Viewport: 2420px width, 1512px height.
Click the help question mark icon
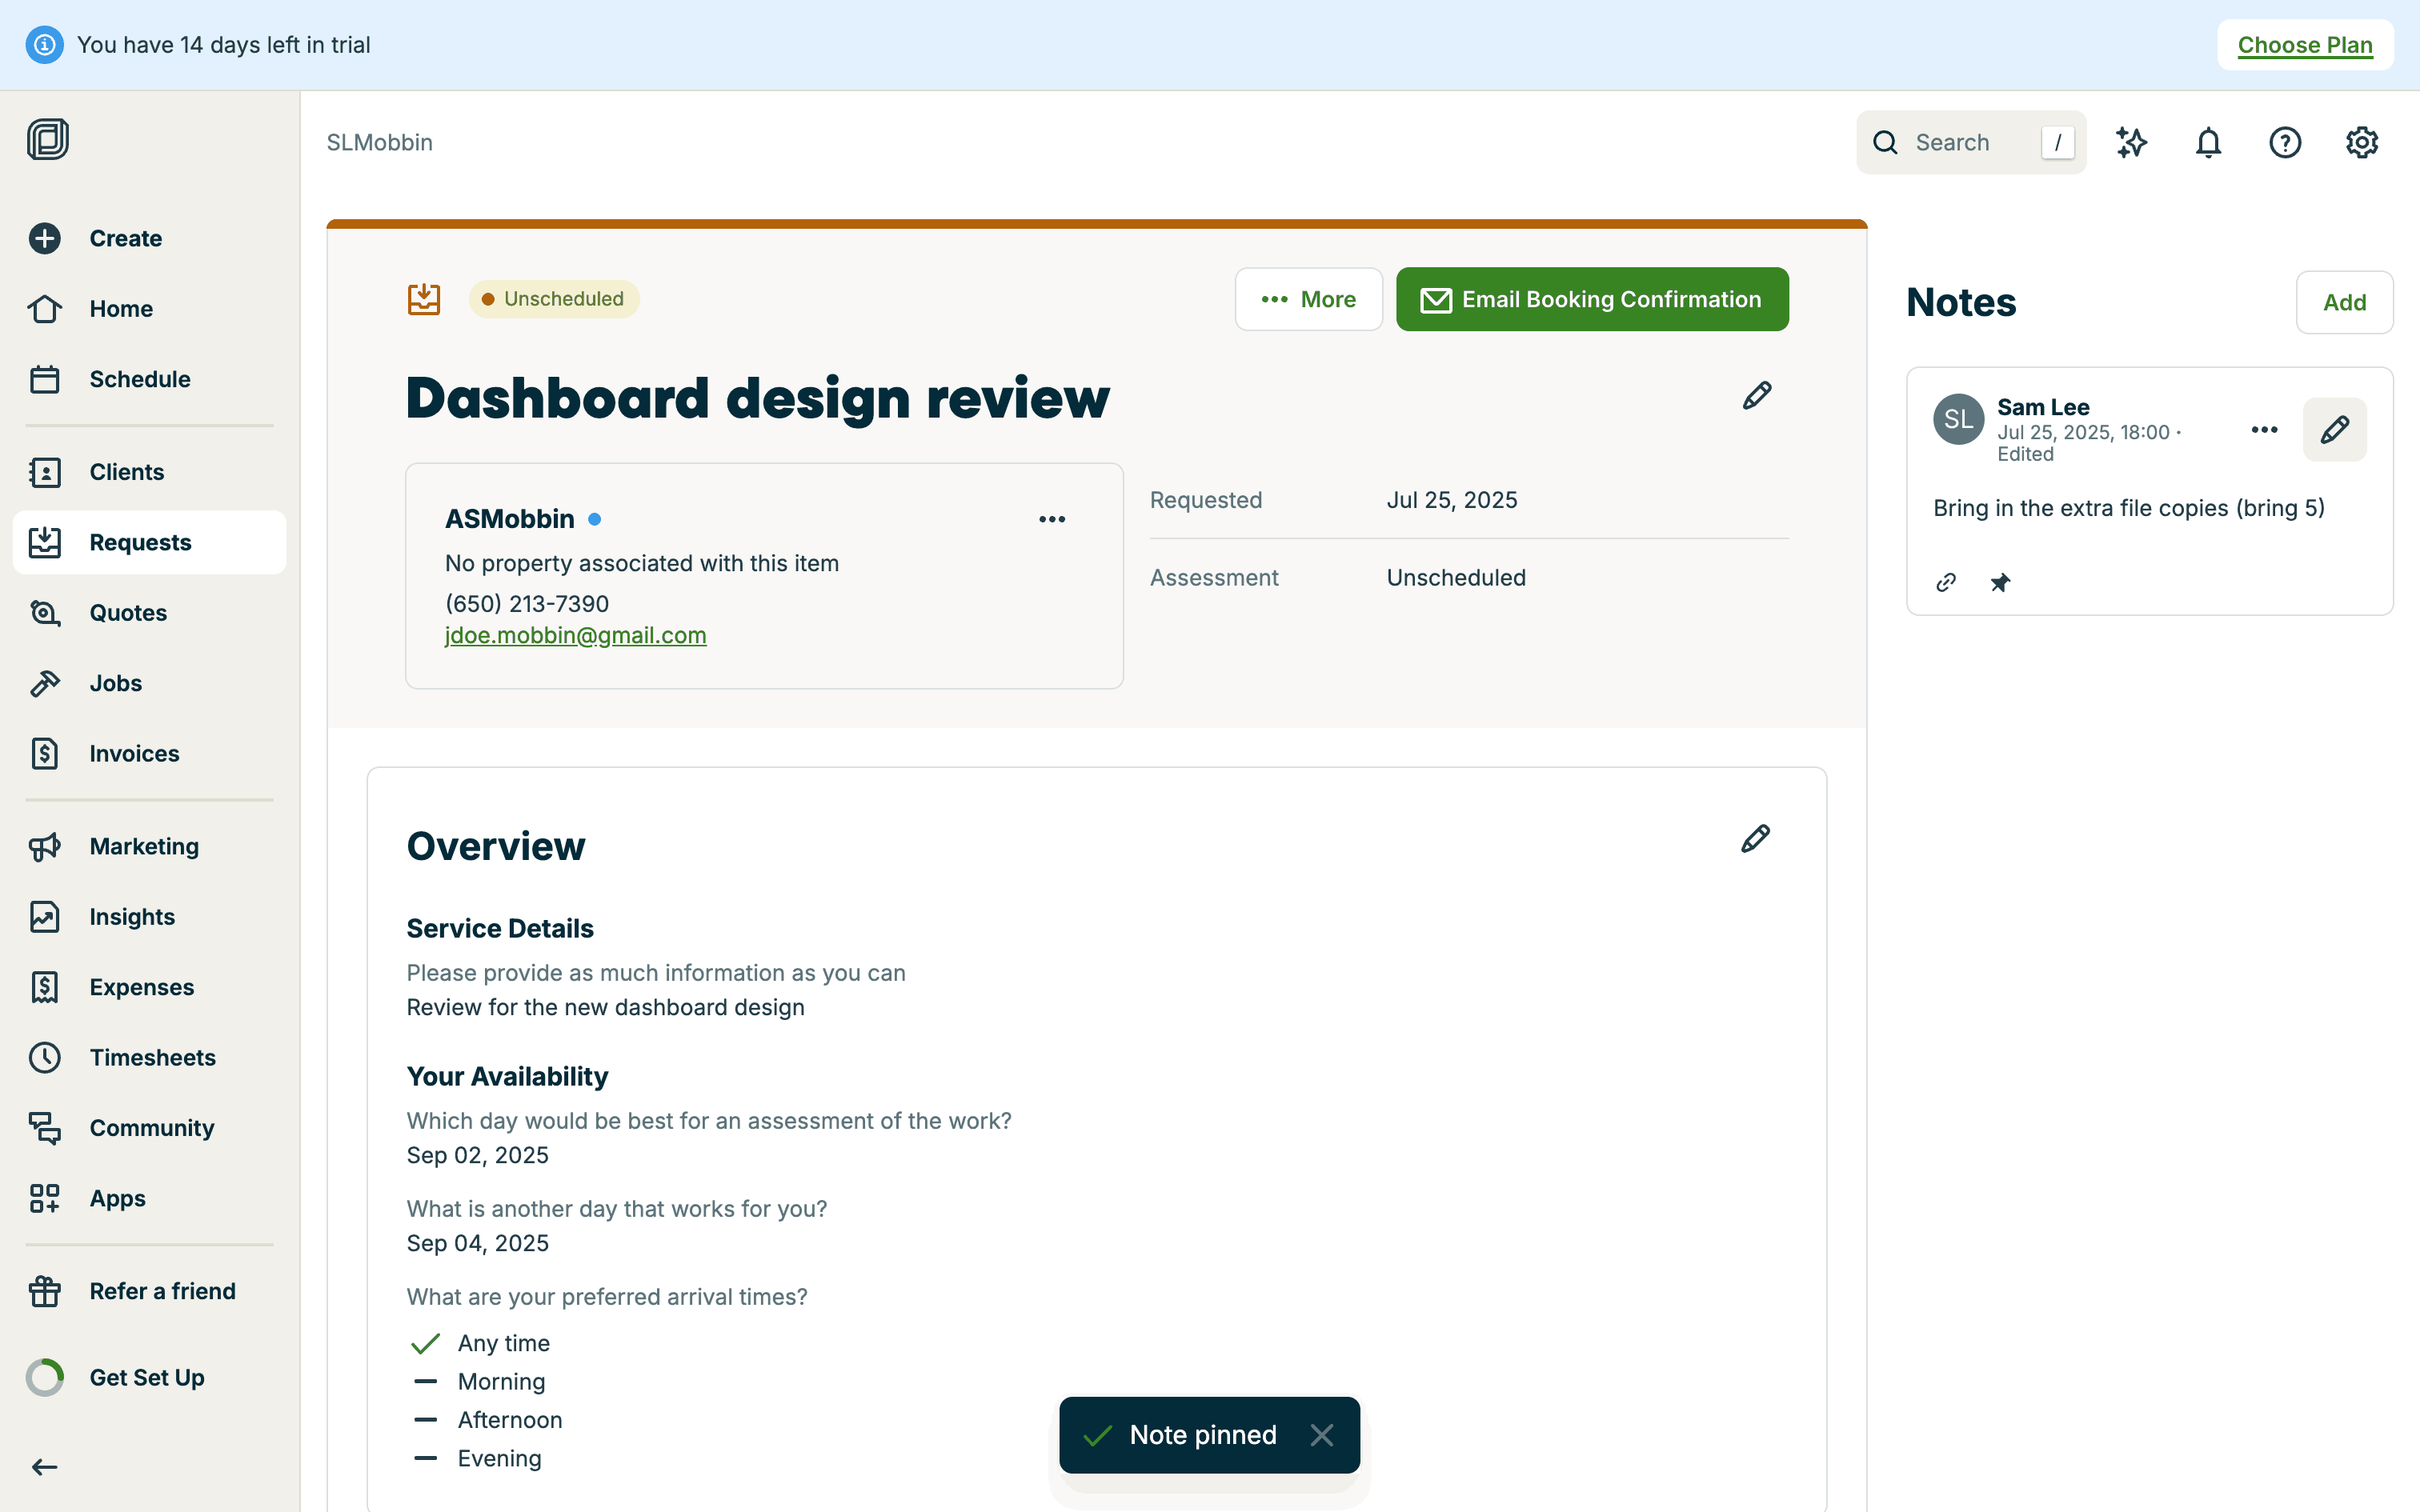pos(2285,143)
